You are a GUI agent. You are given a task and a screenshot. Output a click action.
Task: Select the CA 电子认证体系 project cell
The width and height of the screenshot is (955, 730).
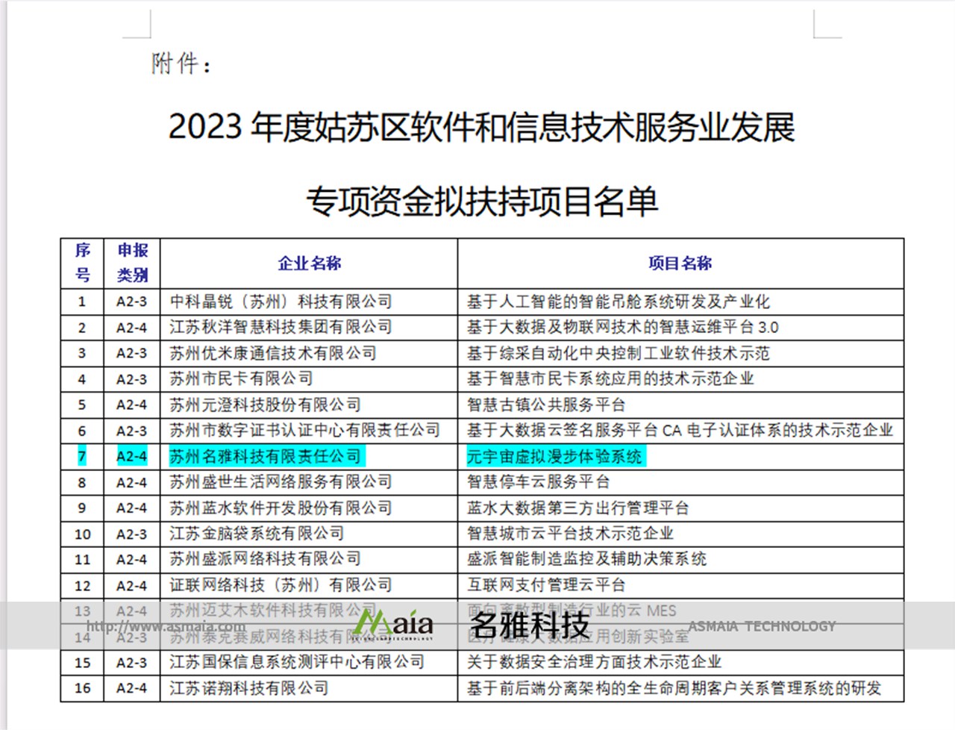pos(680,430)
